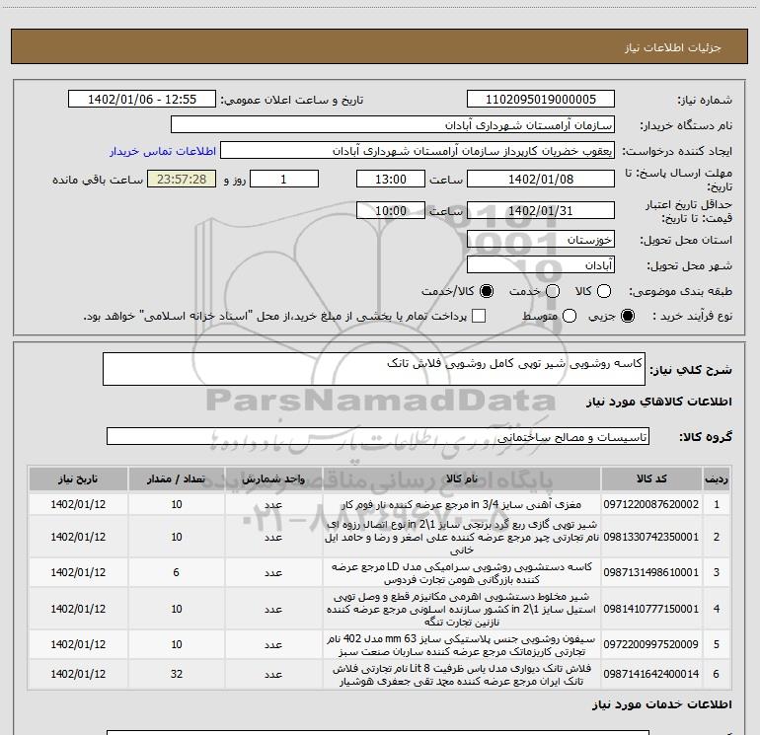Click the مغزی آهنی سایز 3/4 item name
This screenshot has width=760, height=735.
[462, 504]
